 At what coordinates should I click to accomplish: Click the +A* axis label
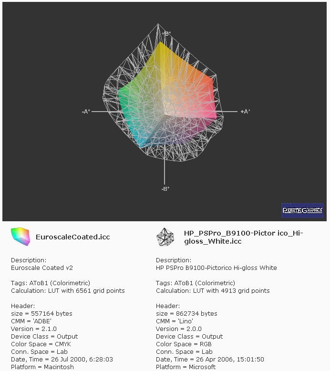tap(245, 112)
